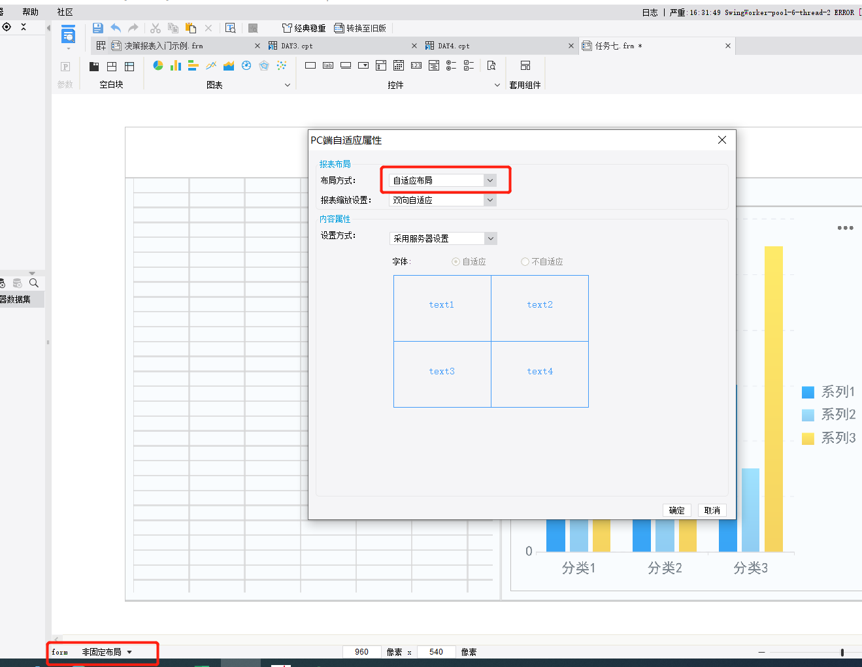Click the text1 preview cell
862x667 pixels.
[x=442, y=308]
